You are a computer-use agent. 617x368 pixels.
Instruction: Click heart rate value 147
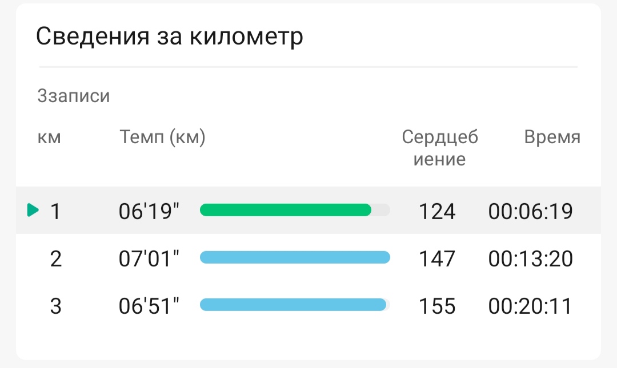click(437, 258)
